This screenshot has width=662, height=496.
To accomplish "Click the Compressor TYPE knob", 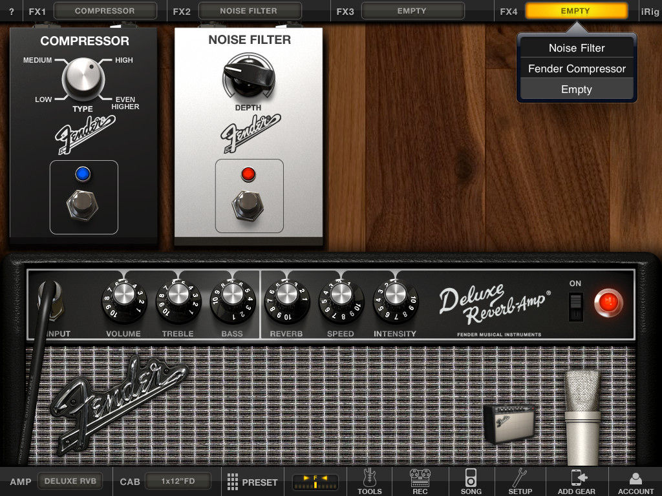I will (x=83, y=79).
